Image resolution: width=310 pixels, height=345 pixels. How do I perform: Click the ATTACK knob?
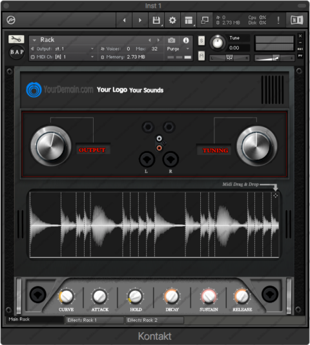point(99,296)
